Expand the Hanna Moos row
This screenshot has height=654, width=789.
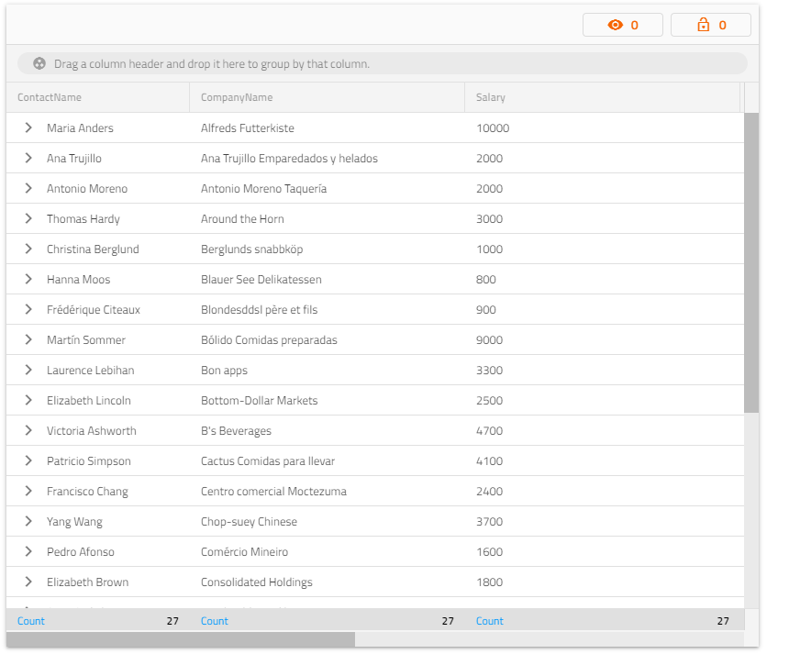pyautogui.click(x=27, y=279)
